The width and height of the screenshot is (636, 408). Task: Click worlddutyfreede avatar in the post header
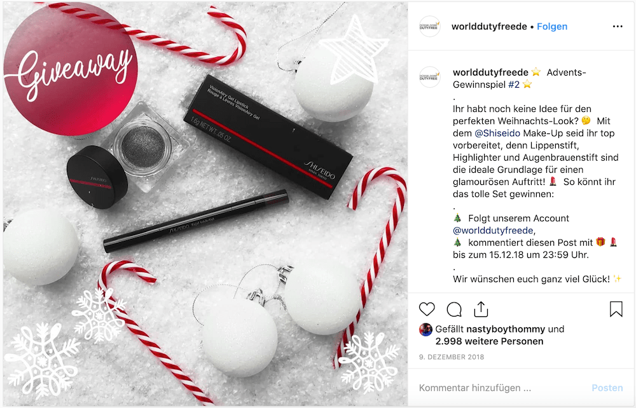tap(429, 26)
